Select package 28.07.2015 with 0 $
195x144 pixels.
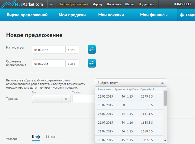(129, 105)
